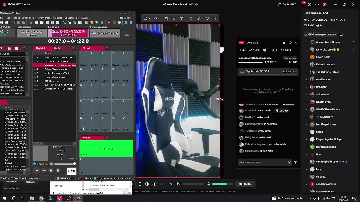Open the Pisadores menu
This screenshot has height=202, width=360.
click(57, 18)
